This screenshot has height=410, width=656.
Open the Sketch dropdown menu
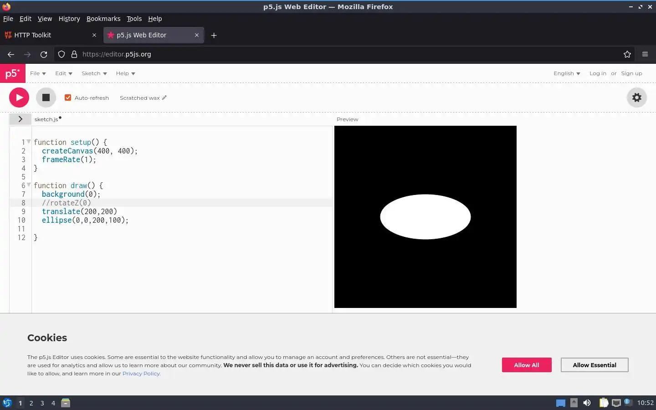click(94, 73)
